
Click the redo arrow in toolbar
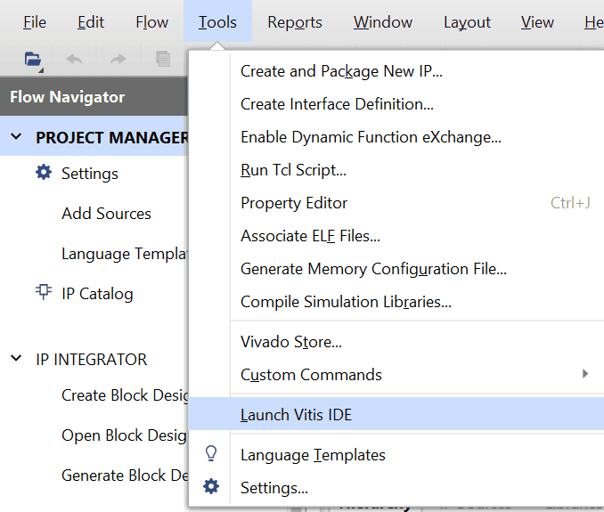pyautogui.click(x=118, y=60)
